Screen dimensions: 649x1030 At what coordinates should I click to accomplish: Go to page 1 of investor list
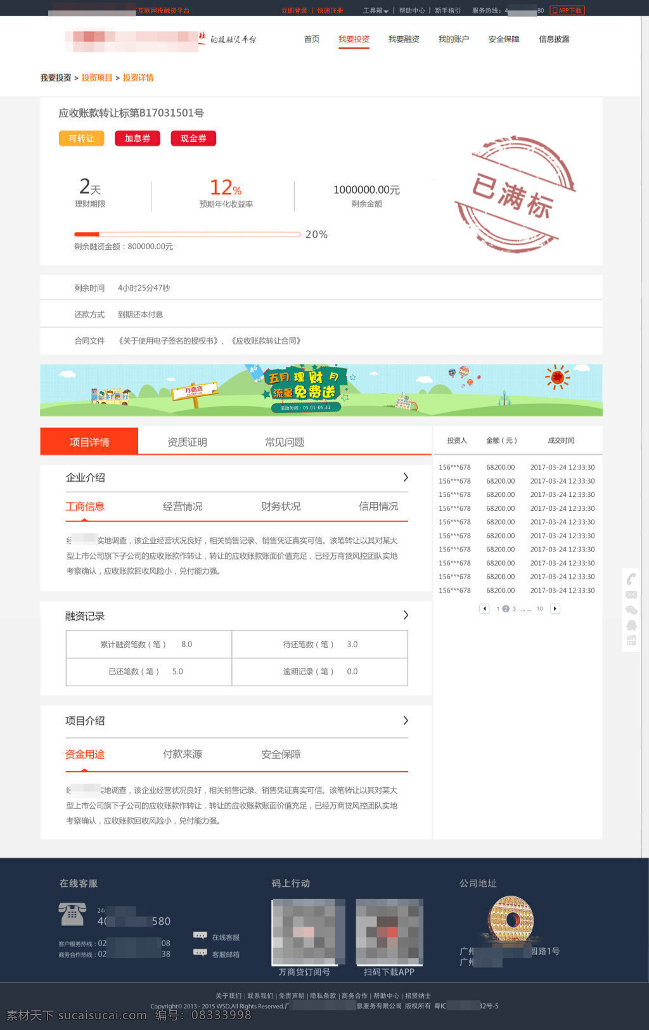[498, 608]
